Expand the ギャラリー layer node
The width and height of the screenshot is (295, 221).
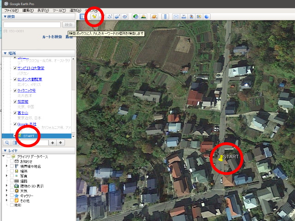click(x=7, y=195)
